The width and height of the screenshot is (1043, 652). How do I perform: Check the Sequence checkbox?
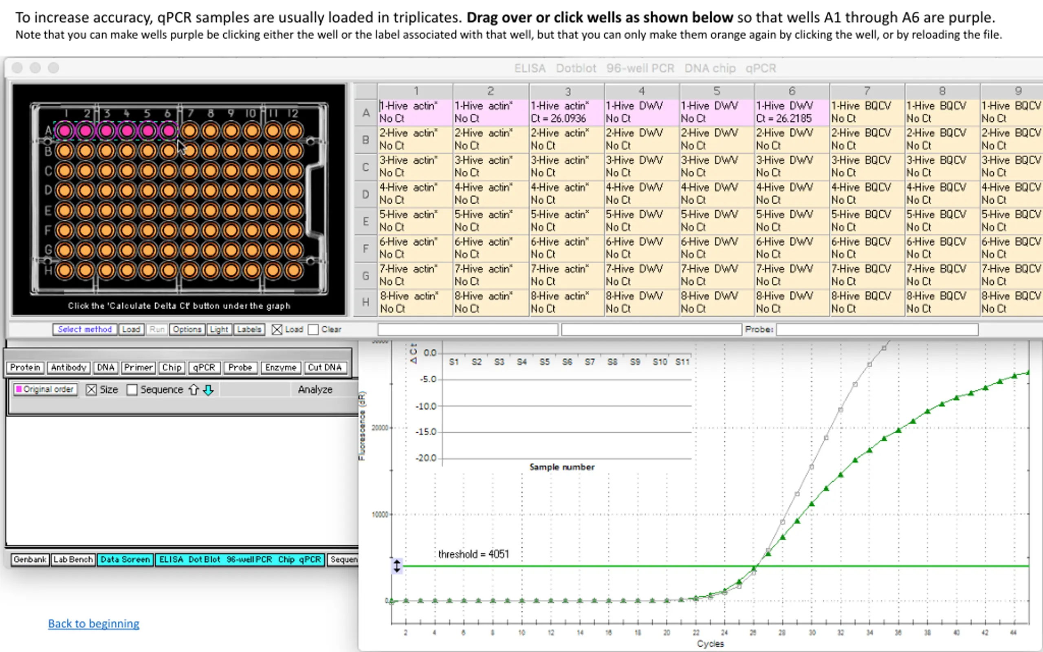click(132, 390)
